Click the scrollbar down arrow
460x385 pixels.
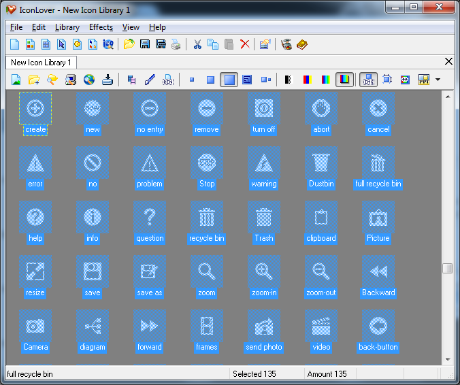(x=448, y=359)
